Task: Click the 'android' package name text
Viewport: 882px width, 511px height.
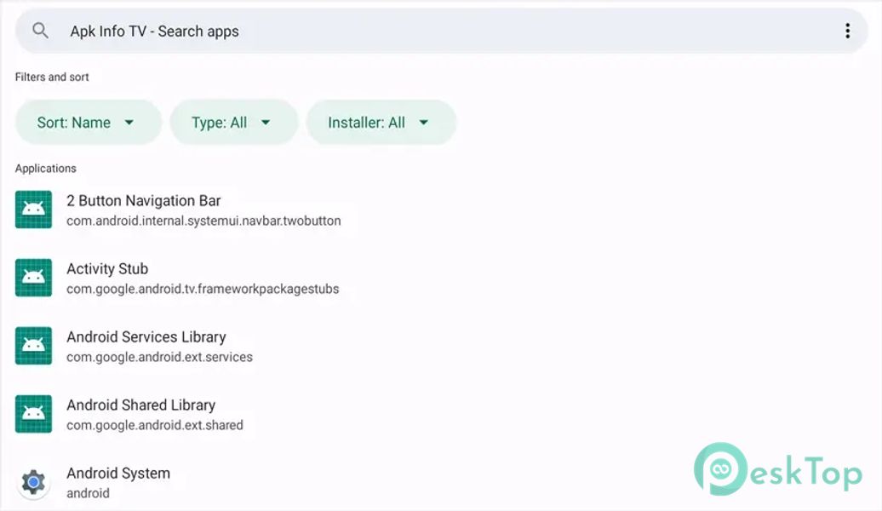Action: click(x=88, y=493)
